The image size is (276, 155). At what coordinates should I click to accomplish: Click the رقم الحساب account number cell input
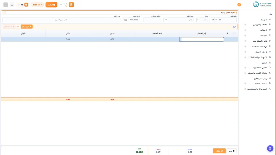201,39
